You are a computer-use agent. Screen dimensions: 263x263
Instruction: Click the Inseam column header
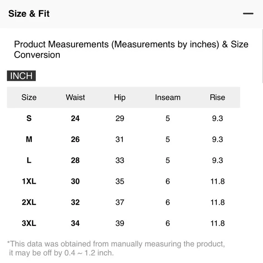coord(168,97)
